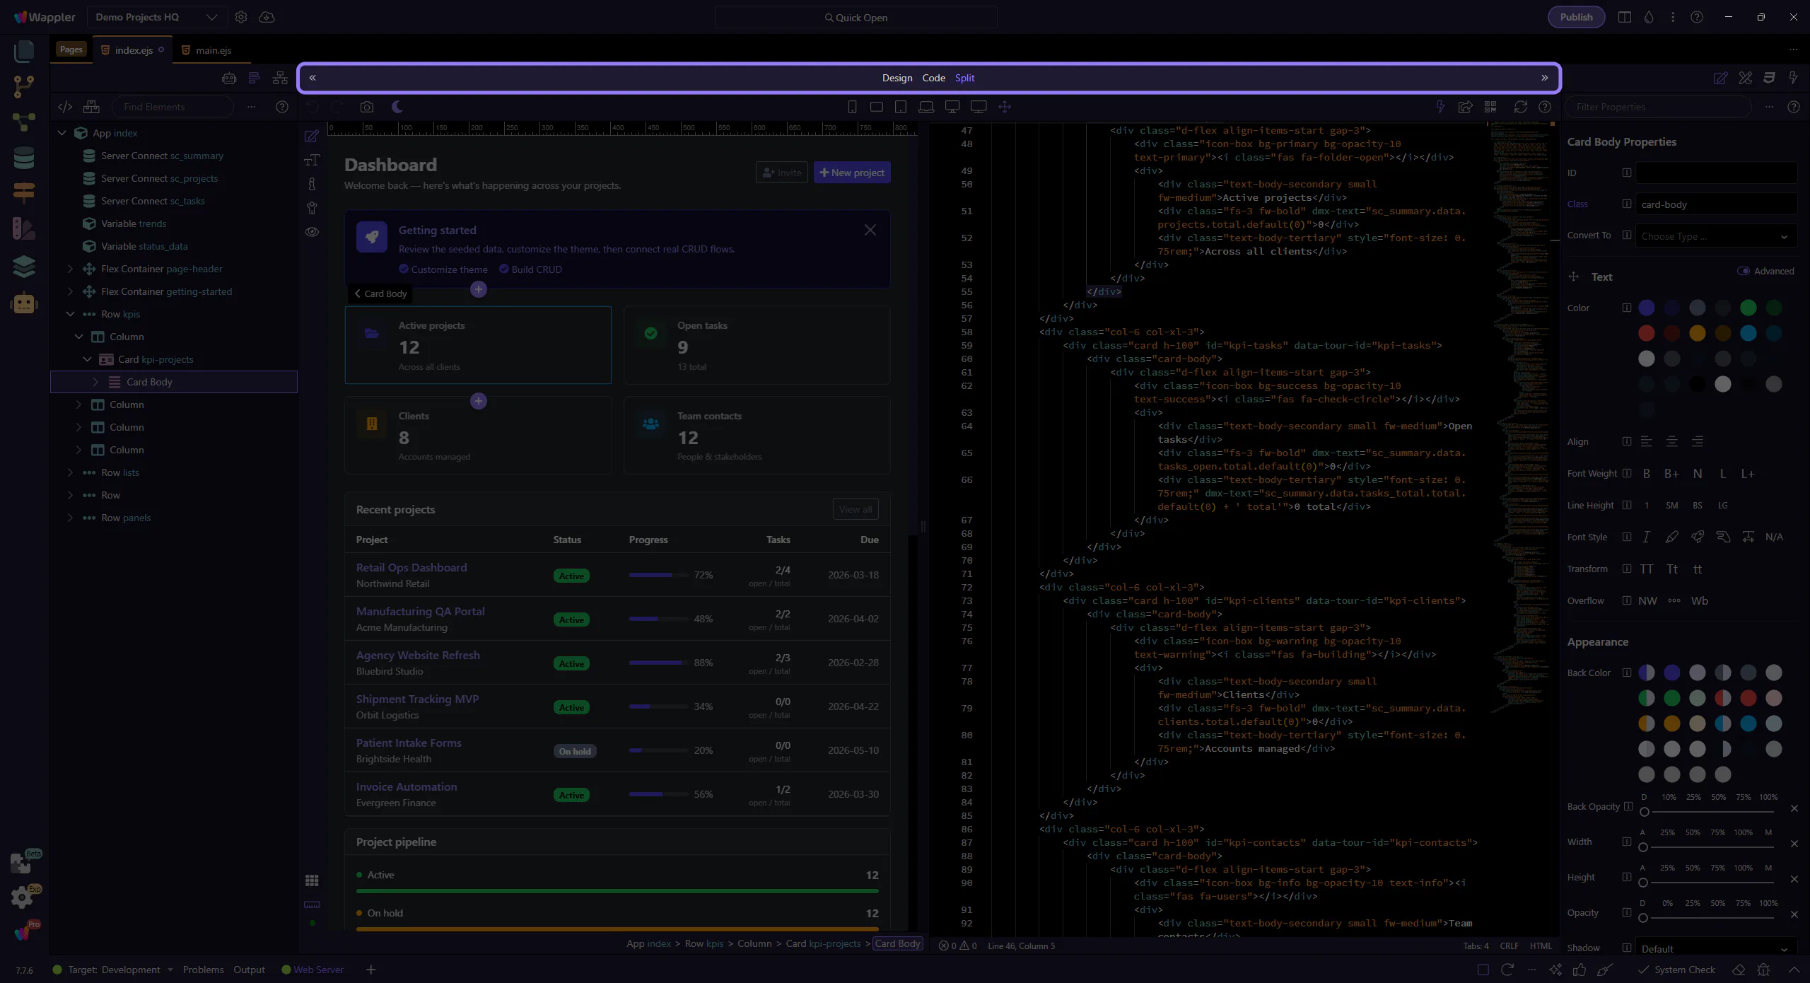This screenshot has width=1810, height=983.
Task: Open the Git branch sidebar icon
Action: pyautogui.click(x=24, y=86)
